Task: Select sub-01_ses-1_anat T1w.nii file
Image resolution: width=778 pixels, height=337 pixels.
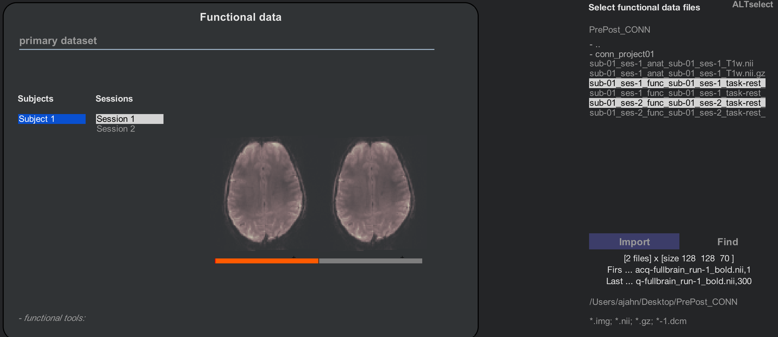Action: (x=671, y=63)
